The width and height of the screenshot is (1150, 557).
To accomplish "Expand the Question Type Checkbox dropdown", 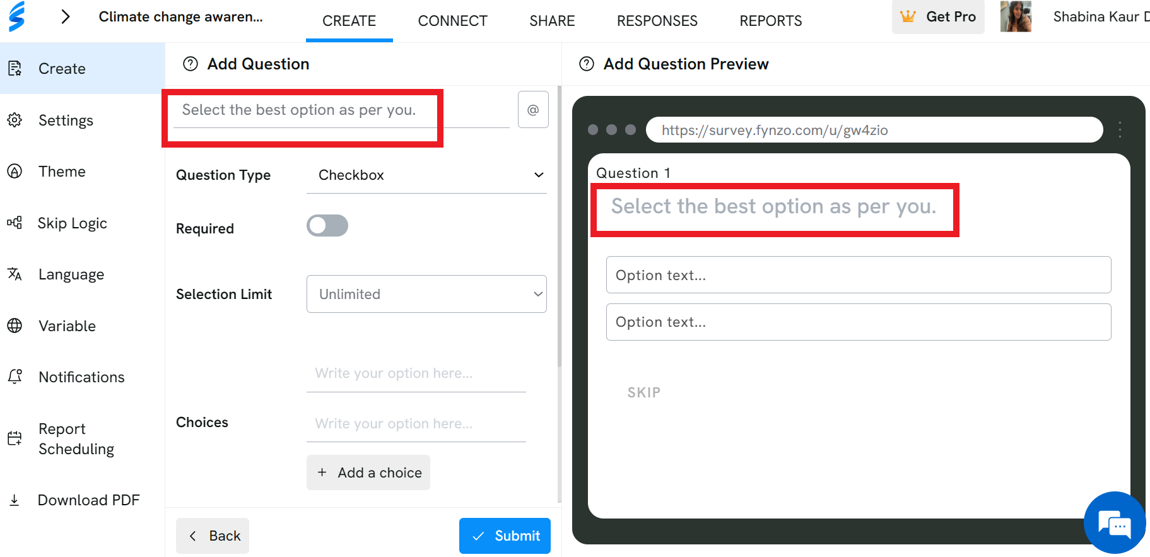I will 426,175.
